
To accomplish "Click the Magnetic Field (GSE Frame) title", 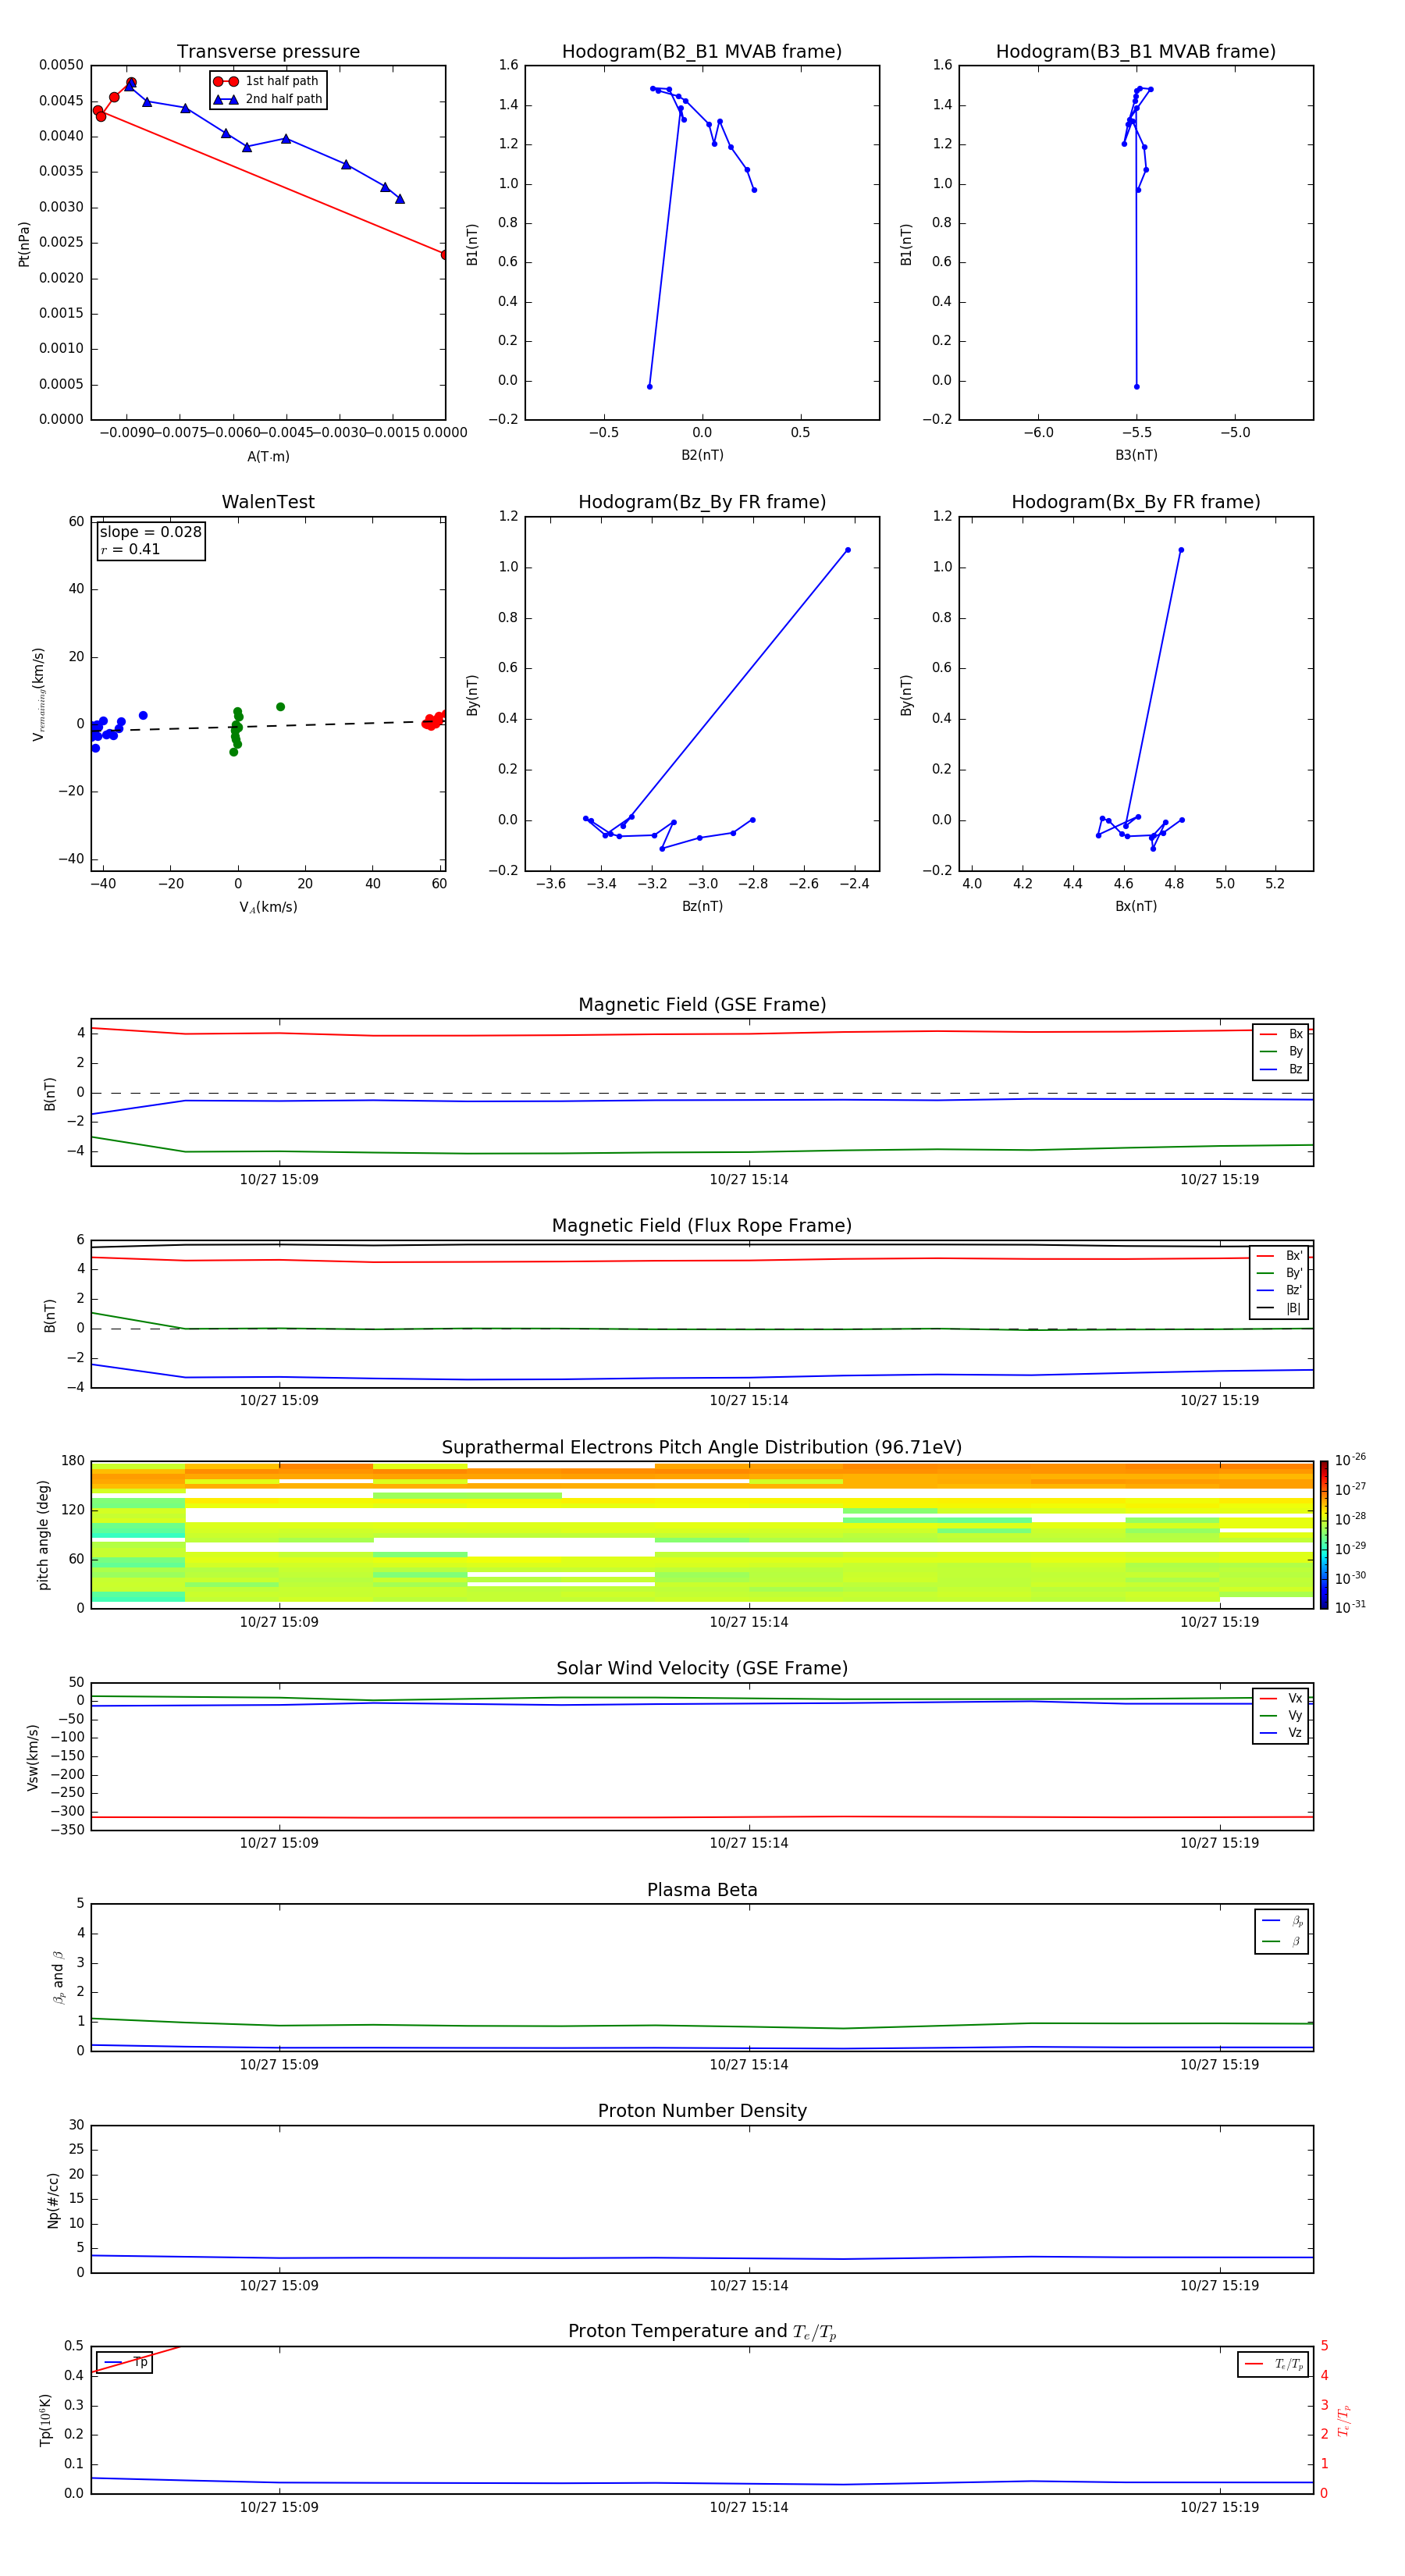I will pyautogui.click(x=702, y=1005).
